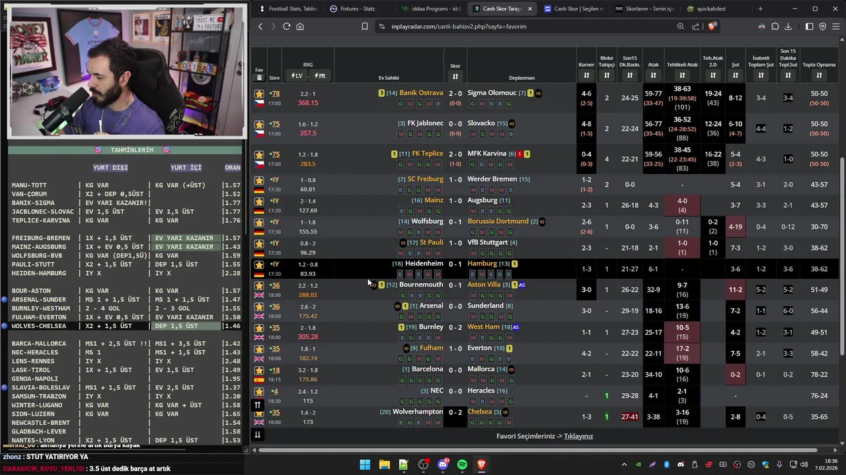The width and height of the screenshot is (846, 475).
Task: Toggle the browser sidebar panel
Action: click(x=809, y=26)
